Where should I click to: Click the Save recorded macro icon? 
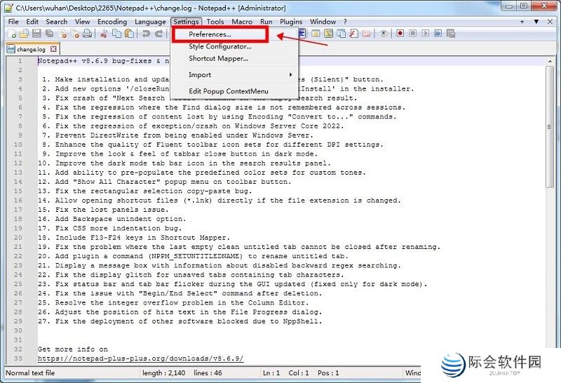click(x=451, y=34)
